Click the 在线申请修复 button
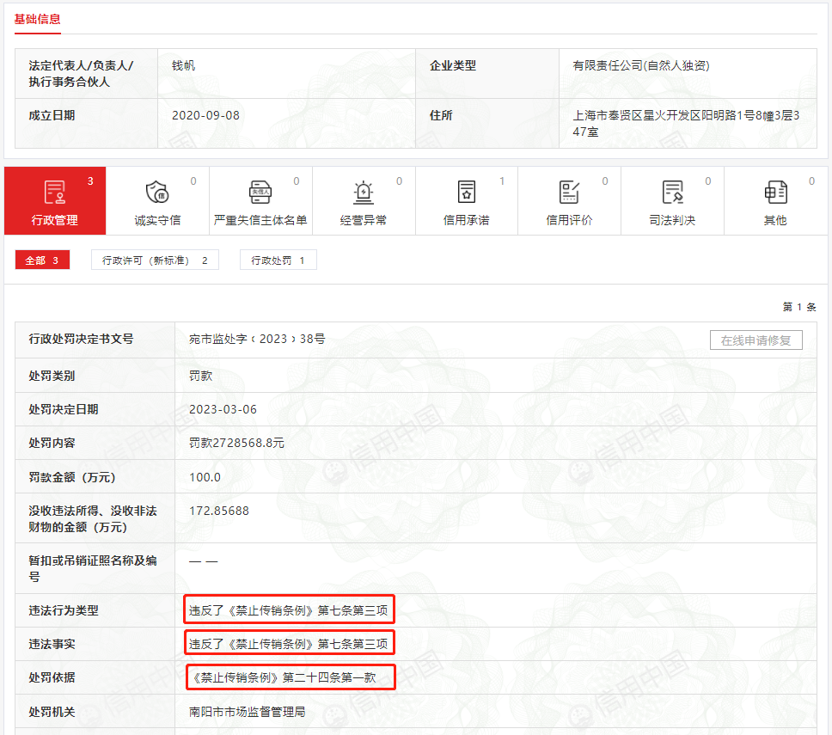832x735 pixels. point(756,340)
